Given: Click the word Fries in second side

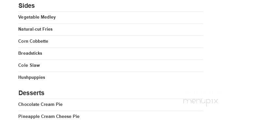Looking at the screenshot, I should (x=48, y=29).
